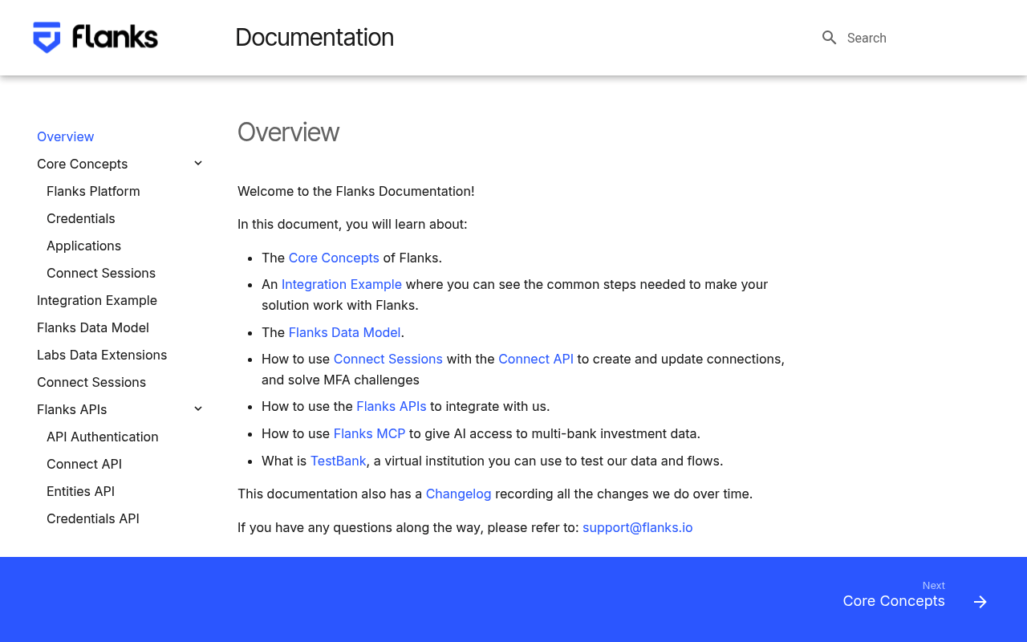
Task: Click the Flanks APIs sidebar label
Action: pyautogui.click(x=72, y=409)
